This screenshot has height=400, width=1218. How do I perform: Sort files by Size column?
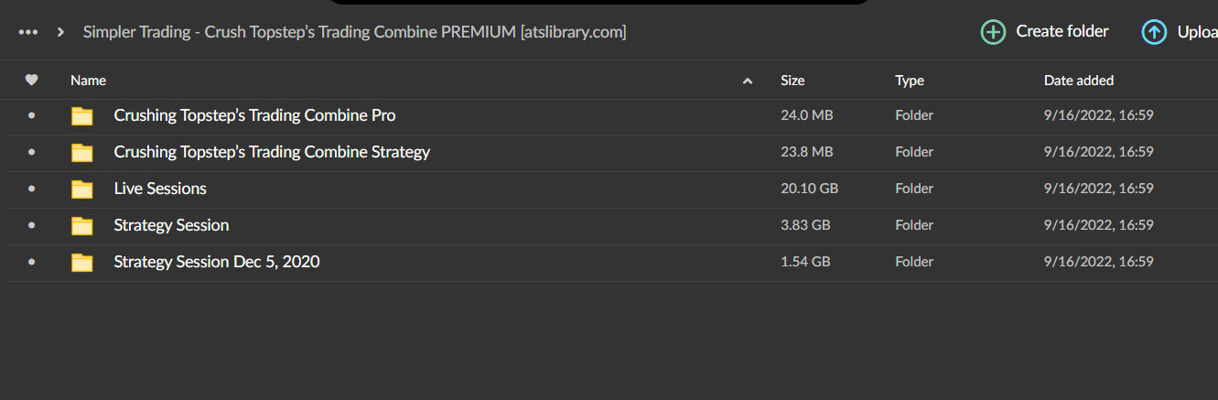[792, 81]
